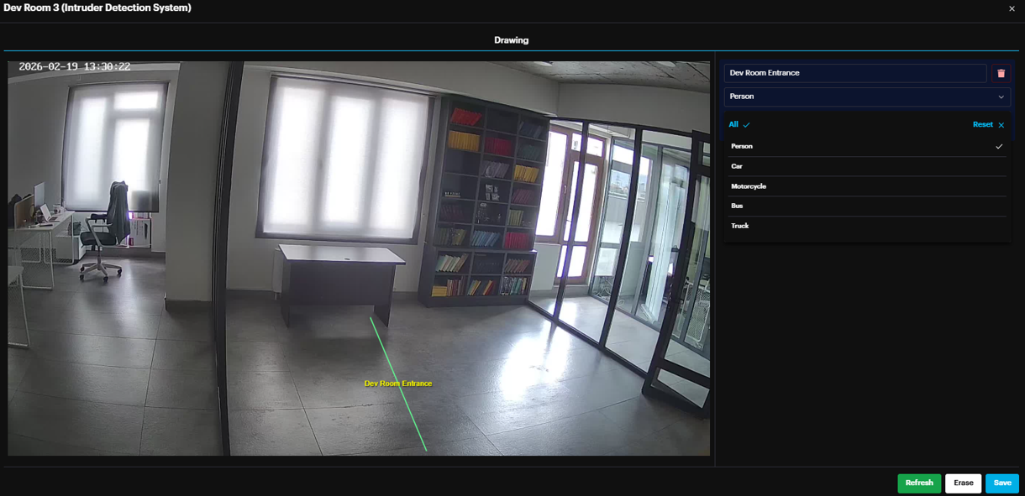Toggle the Bus option
1025x496 pixels.
click(x=737, y=206)
